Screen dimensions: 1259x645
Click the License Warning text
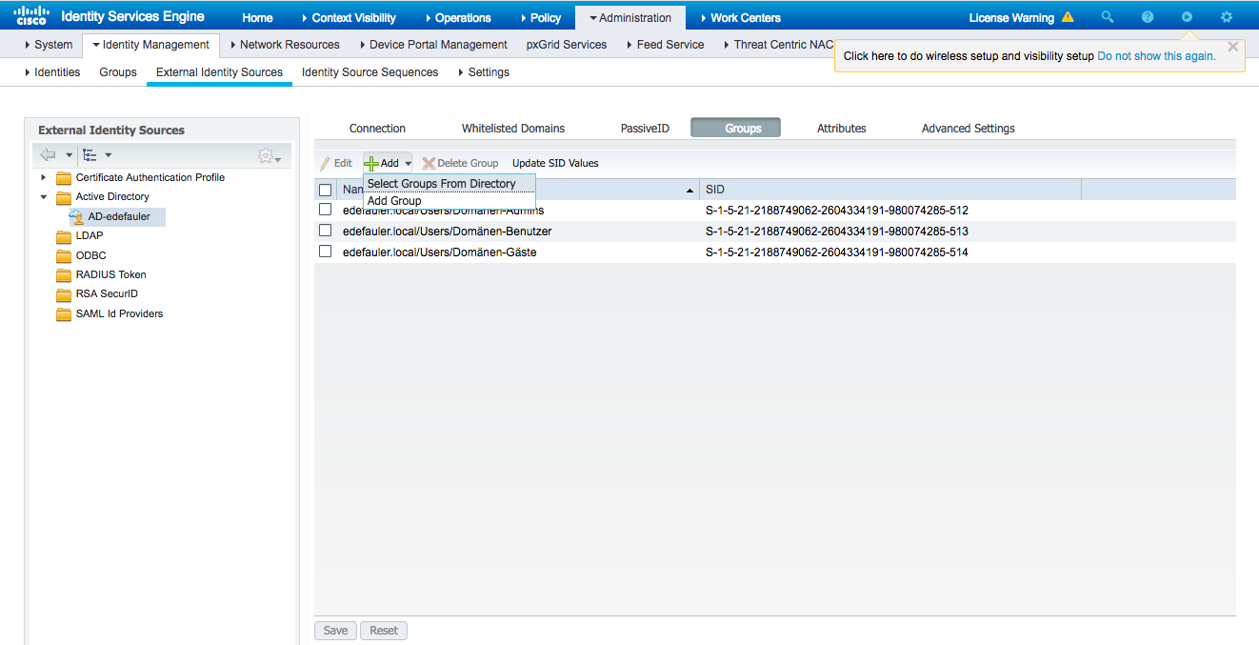tap(1011, 17)
